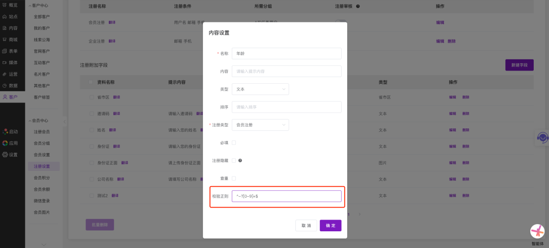Click 编辑 link in 姓名 row

coord(453,130)
